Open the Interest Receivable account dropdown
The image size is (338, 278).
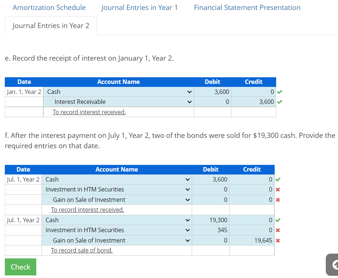[x=189, y=102]
